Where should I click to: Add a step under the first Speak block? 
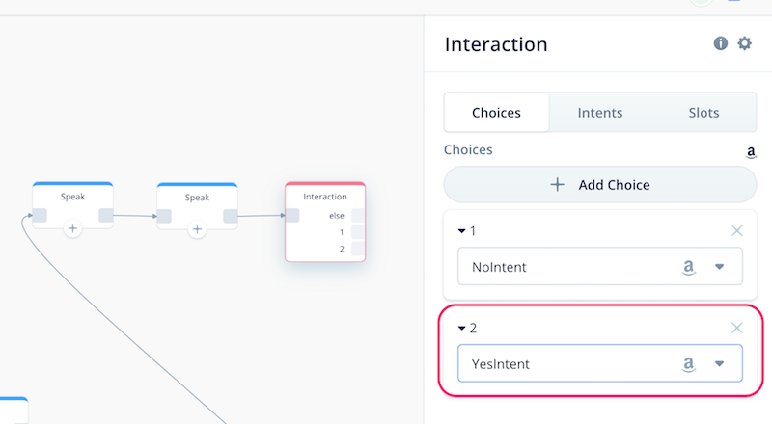[72, 228]
